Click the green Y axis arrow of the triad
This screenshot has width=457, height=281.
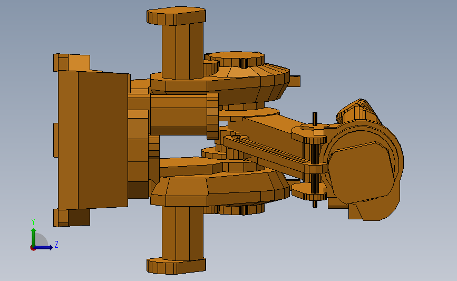click(x=34, y=237)
